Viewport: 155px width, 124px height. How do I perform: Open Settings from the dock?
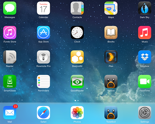tap(145, 113)
